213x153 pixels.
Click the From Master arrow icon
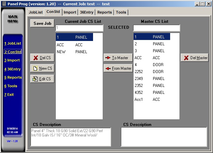pyautogui.click(x=108, y=68)
